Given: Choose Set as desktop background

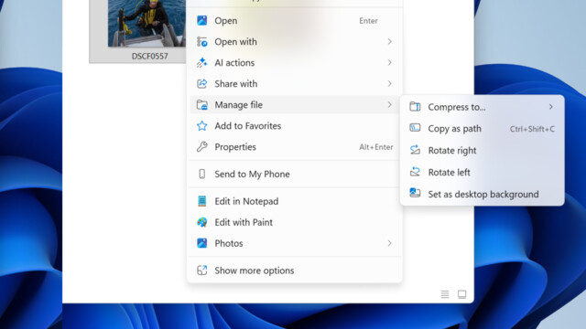Looking at the screenshot, I should (483, 194).
